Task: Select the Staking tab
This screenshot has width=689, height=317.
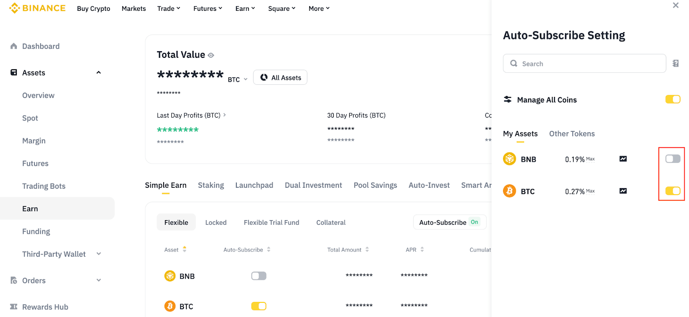Action: (x=211, y=185)
